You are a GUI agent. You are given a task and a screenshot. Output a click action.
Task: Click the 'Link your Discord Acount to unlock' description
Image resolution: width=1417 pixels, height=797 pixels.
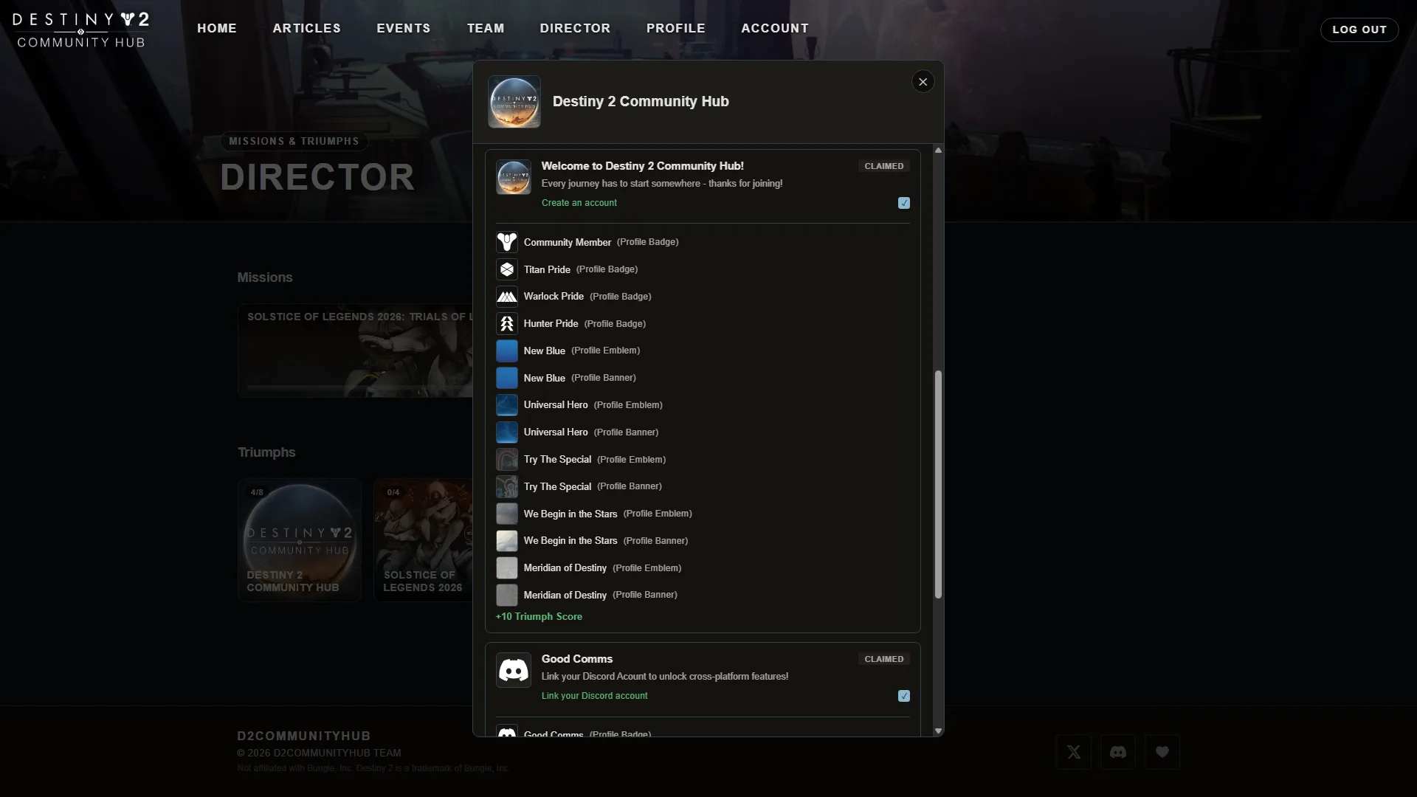pos(665,677)
